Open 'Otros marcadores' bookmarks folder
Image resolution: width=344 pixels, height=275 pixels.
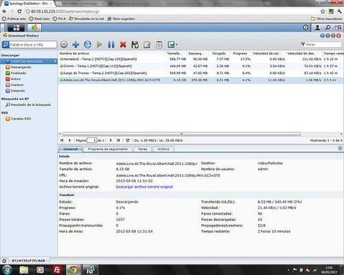(x=326, y=19)
